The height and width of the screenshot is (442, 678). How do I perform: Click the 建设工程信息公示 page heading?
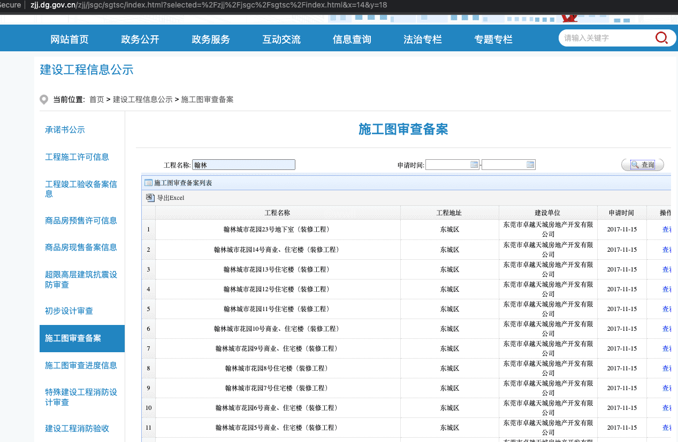click(87, 70)
